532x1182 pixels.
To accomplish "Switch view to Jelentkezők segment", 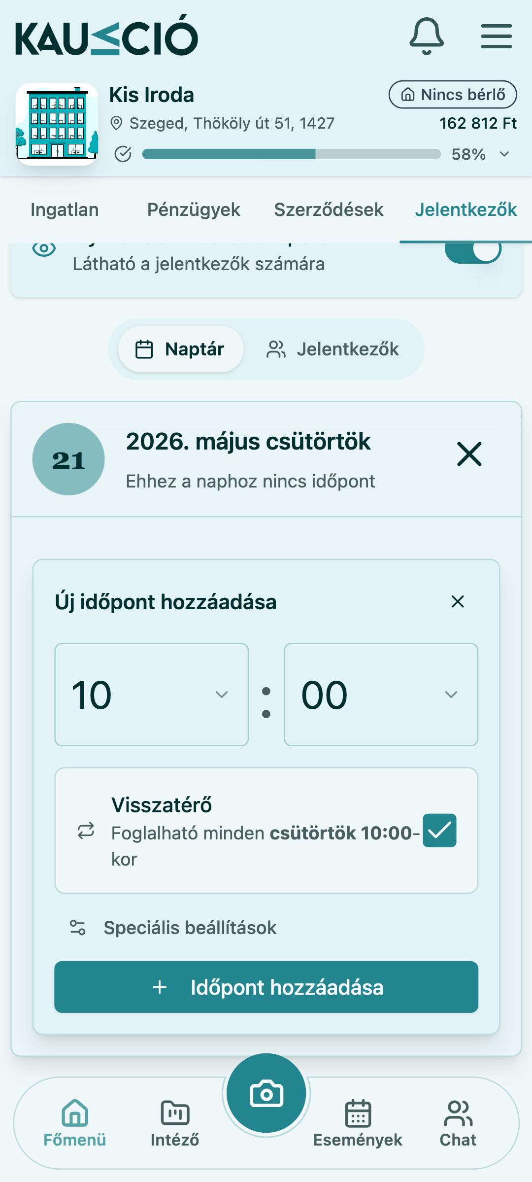I will (x=333, y=349).
